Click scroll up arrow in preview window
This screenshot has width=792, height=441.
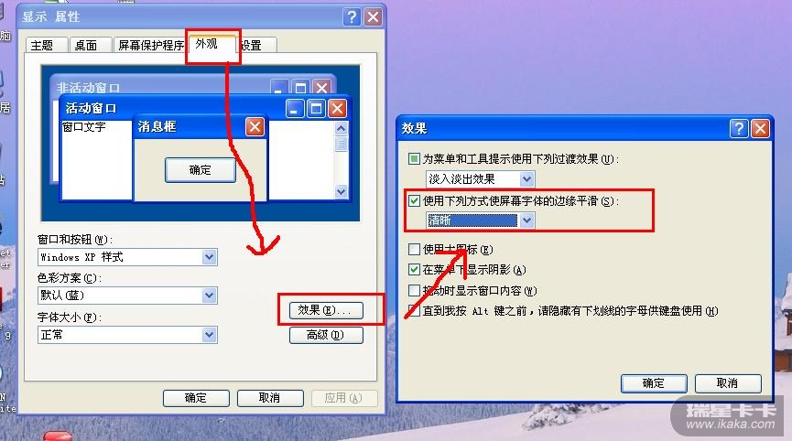341,128
